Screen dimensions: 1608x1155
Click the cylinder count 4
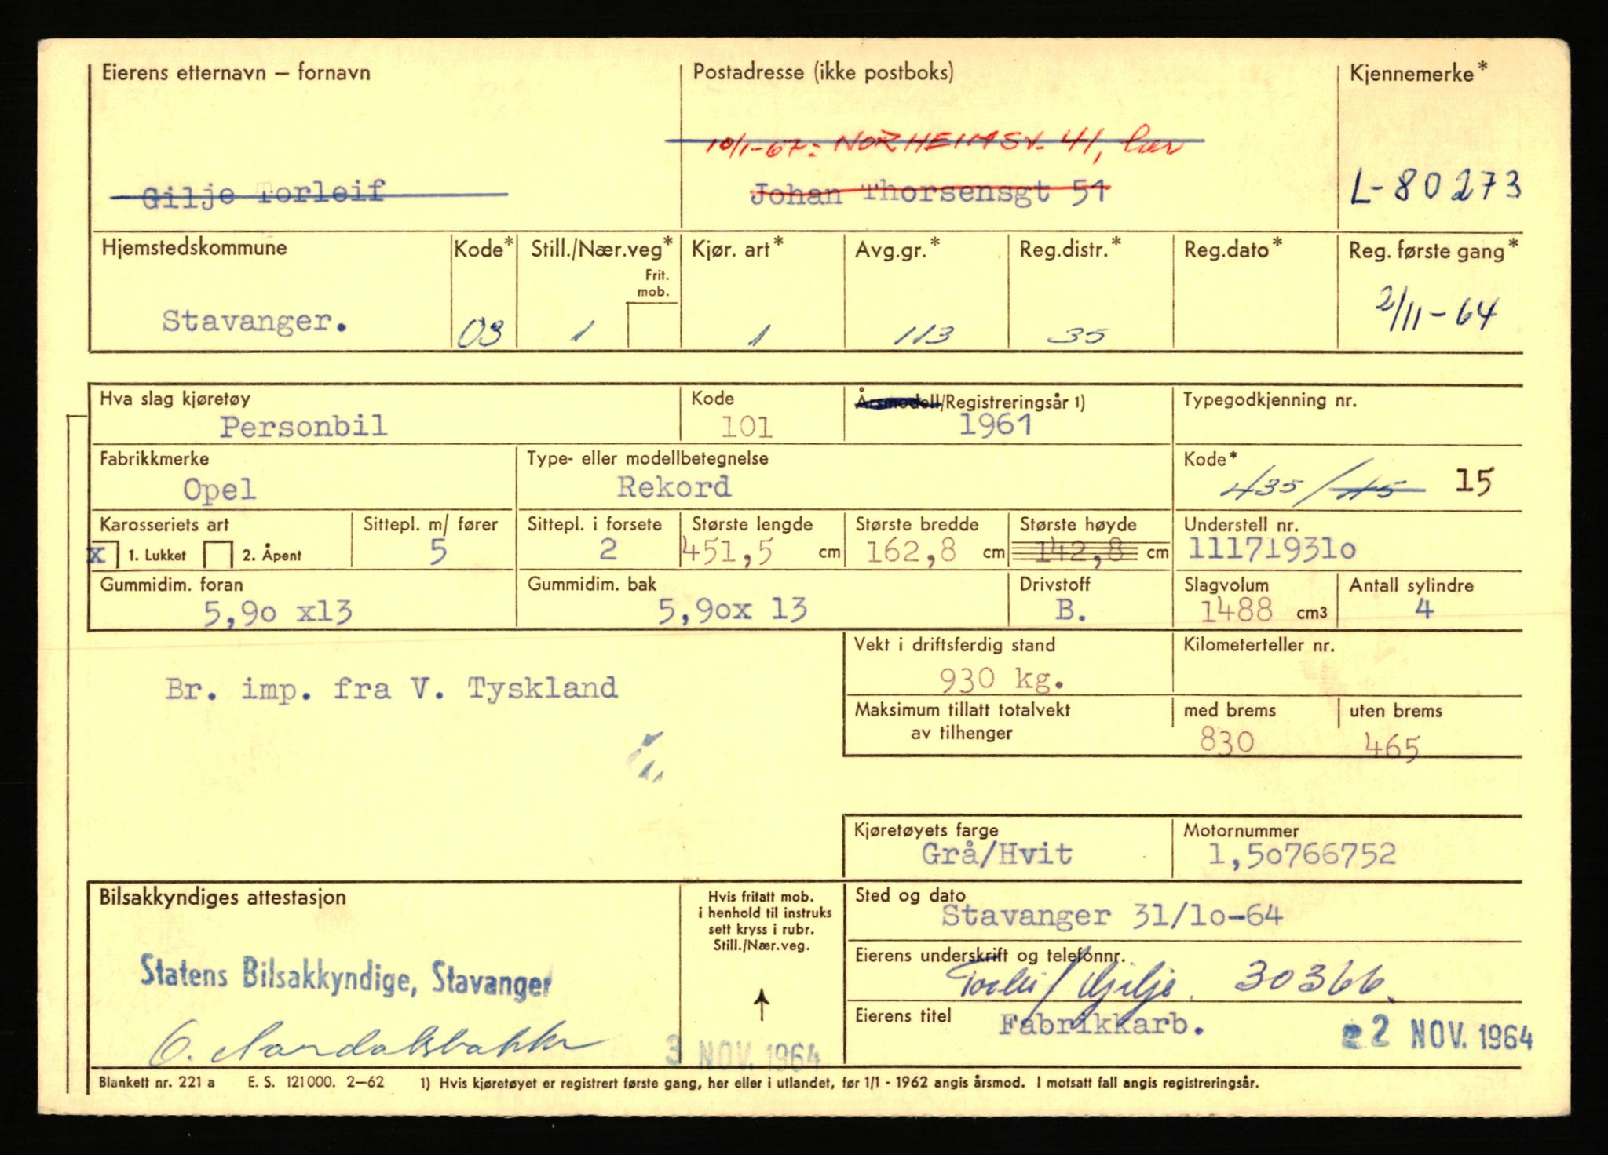[1424, 608]
